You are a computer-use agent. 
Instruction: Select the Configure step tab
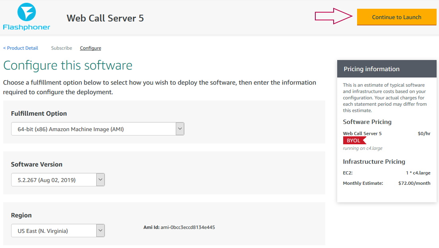pyautogui.click(x=90, y=48)
